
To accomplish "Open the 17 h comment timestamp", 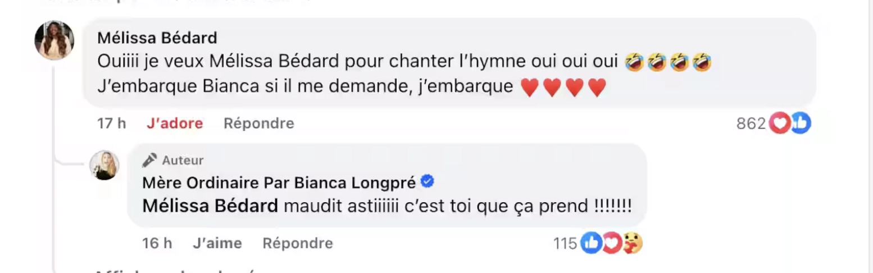I will point(111,123).
